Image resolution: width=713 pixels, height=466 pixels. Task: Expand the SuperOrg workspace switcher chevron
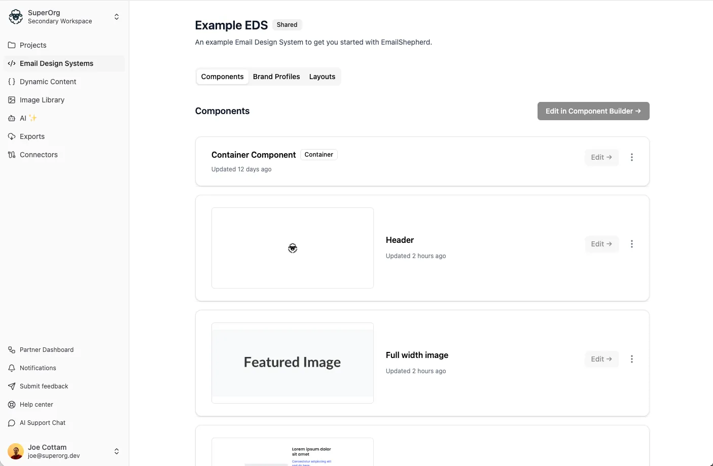pos(117,17)
